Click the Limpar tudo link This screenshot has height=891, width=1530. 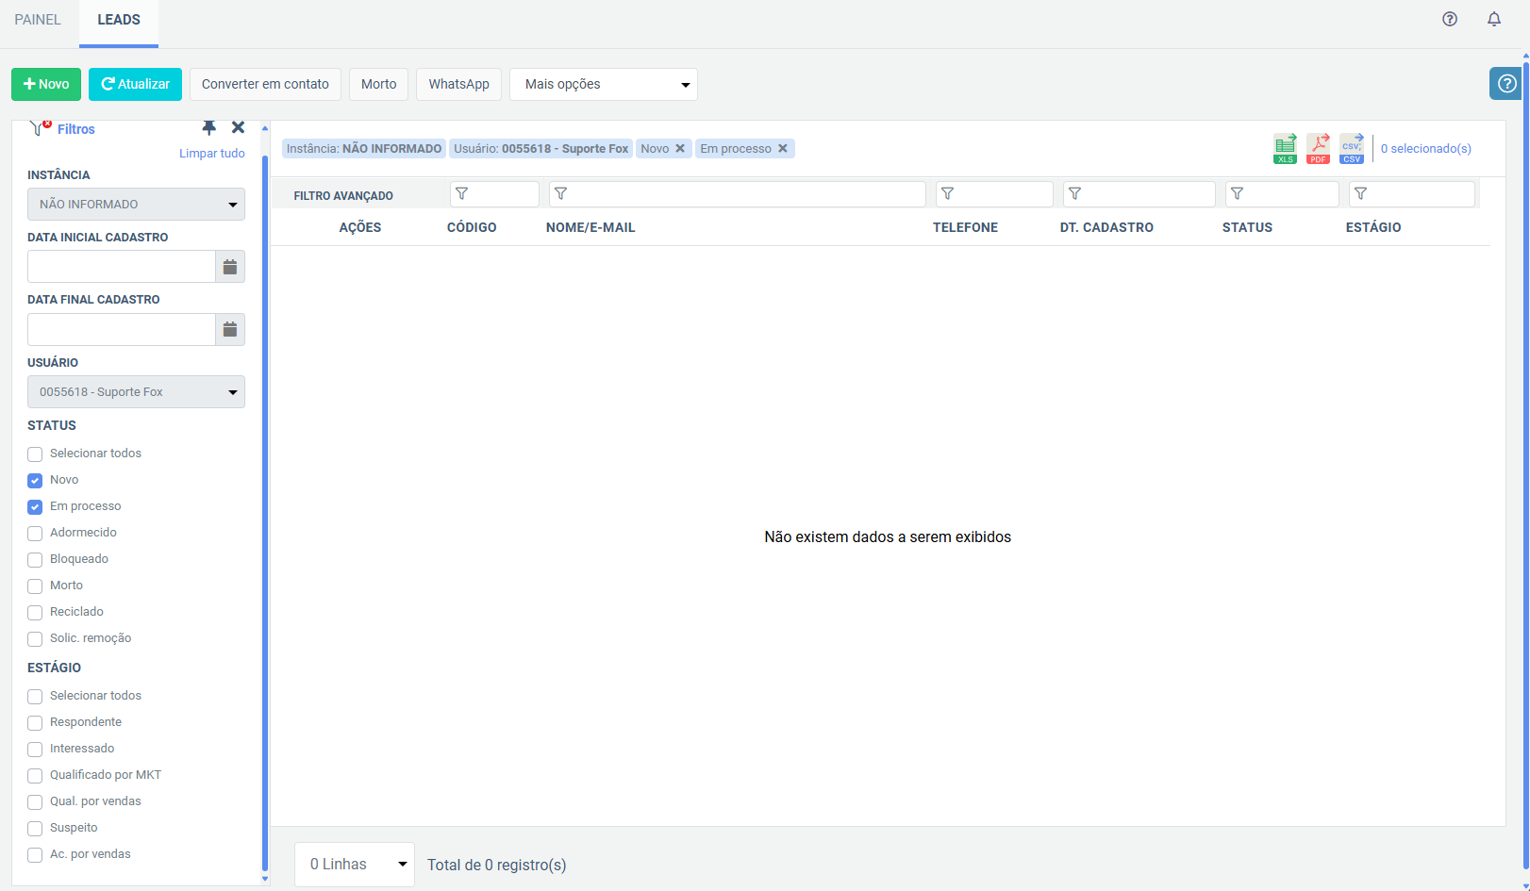pos(212,154)
